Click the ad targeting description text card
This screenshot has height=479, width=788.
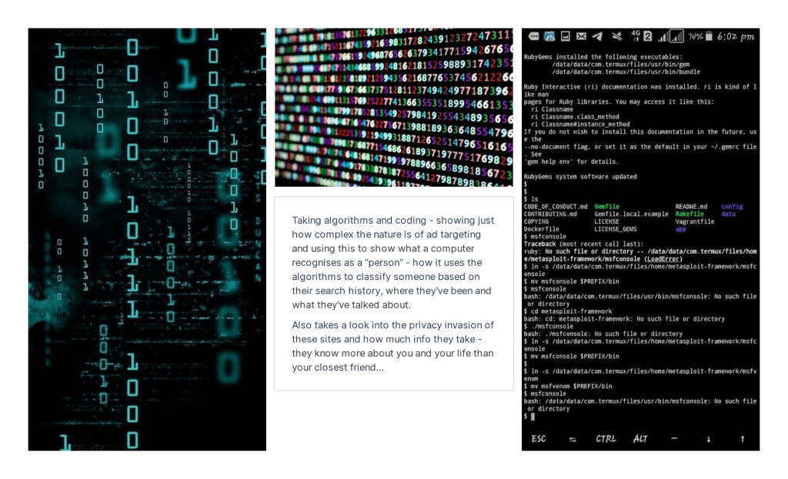(393, 293)
